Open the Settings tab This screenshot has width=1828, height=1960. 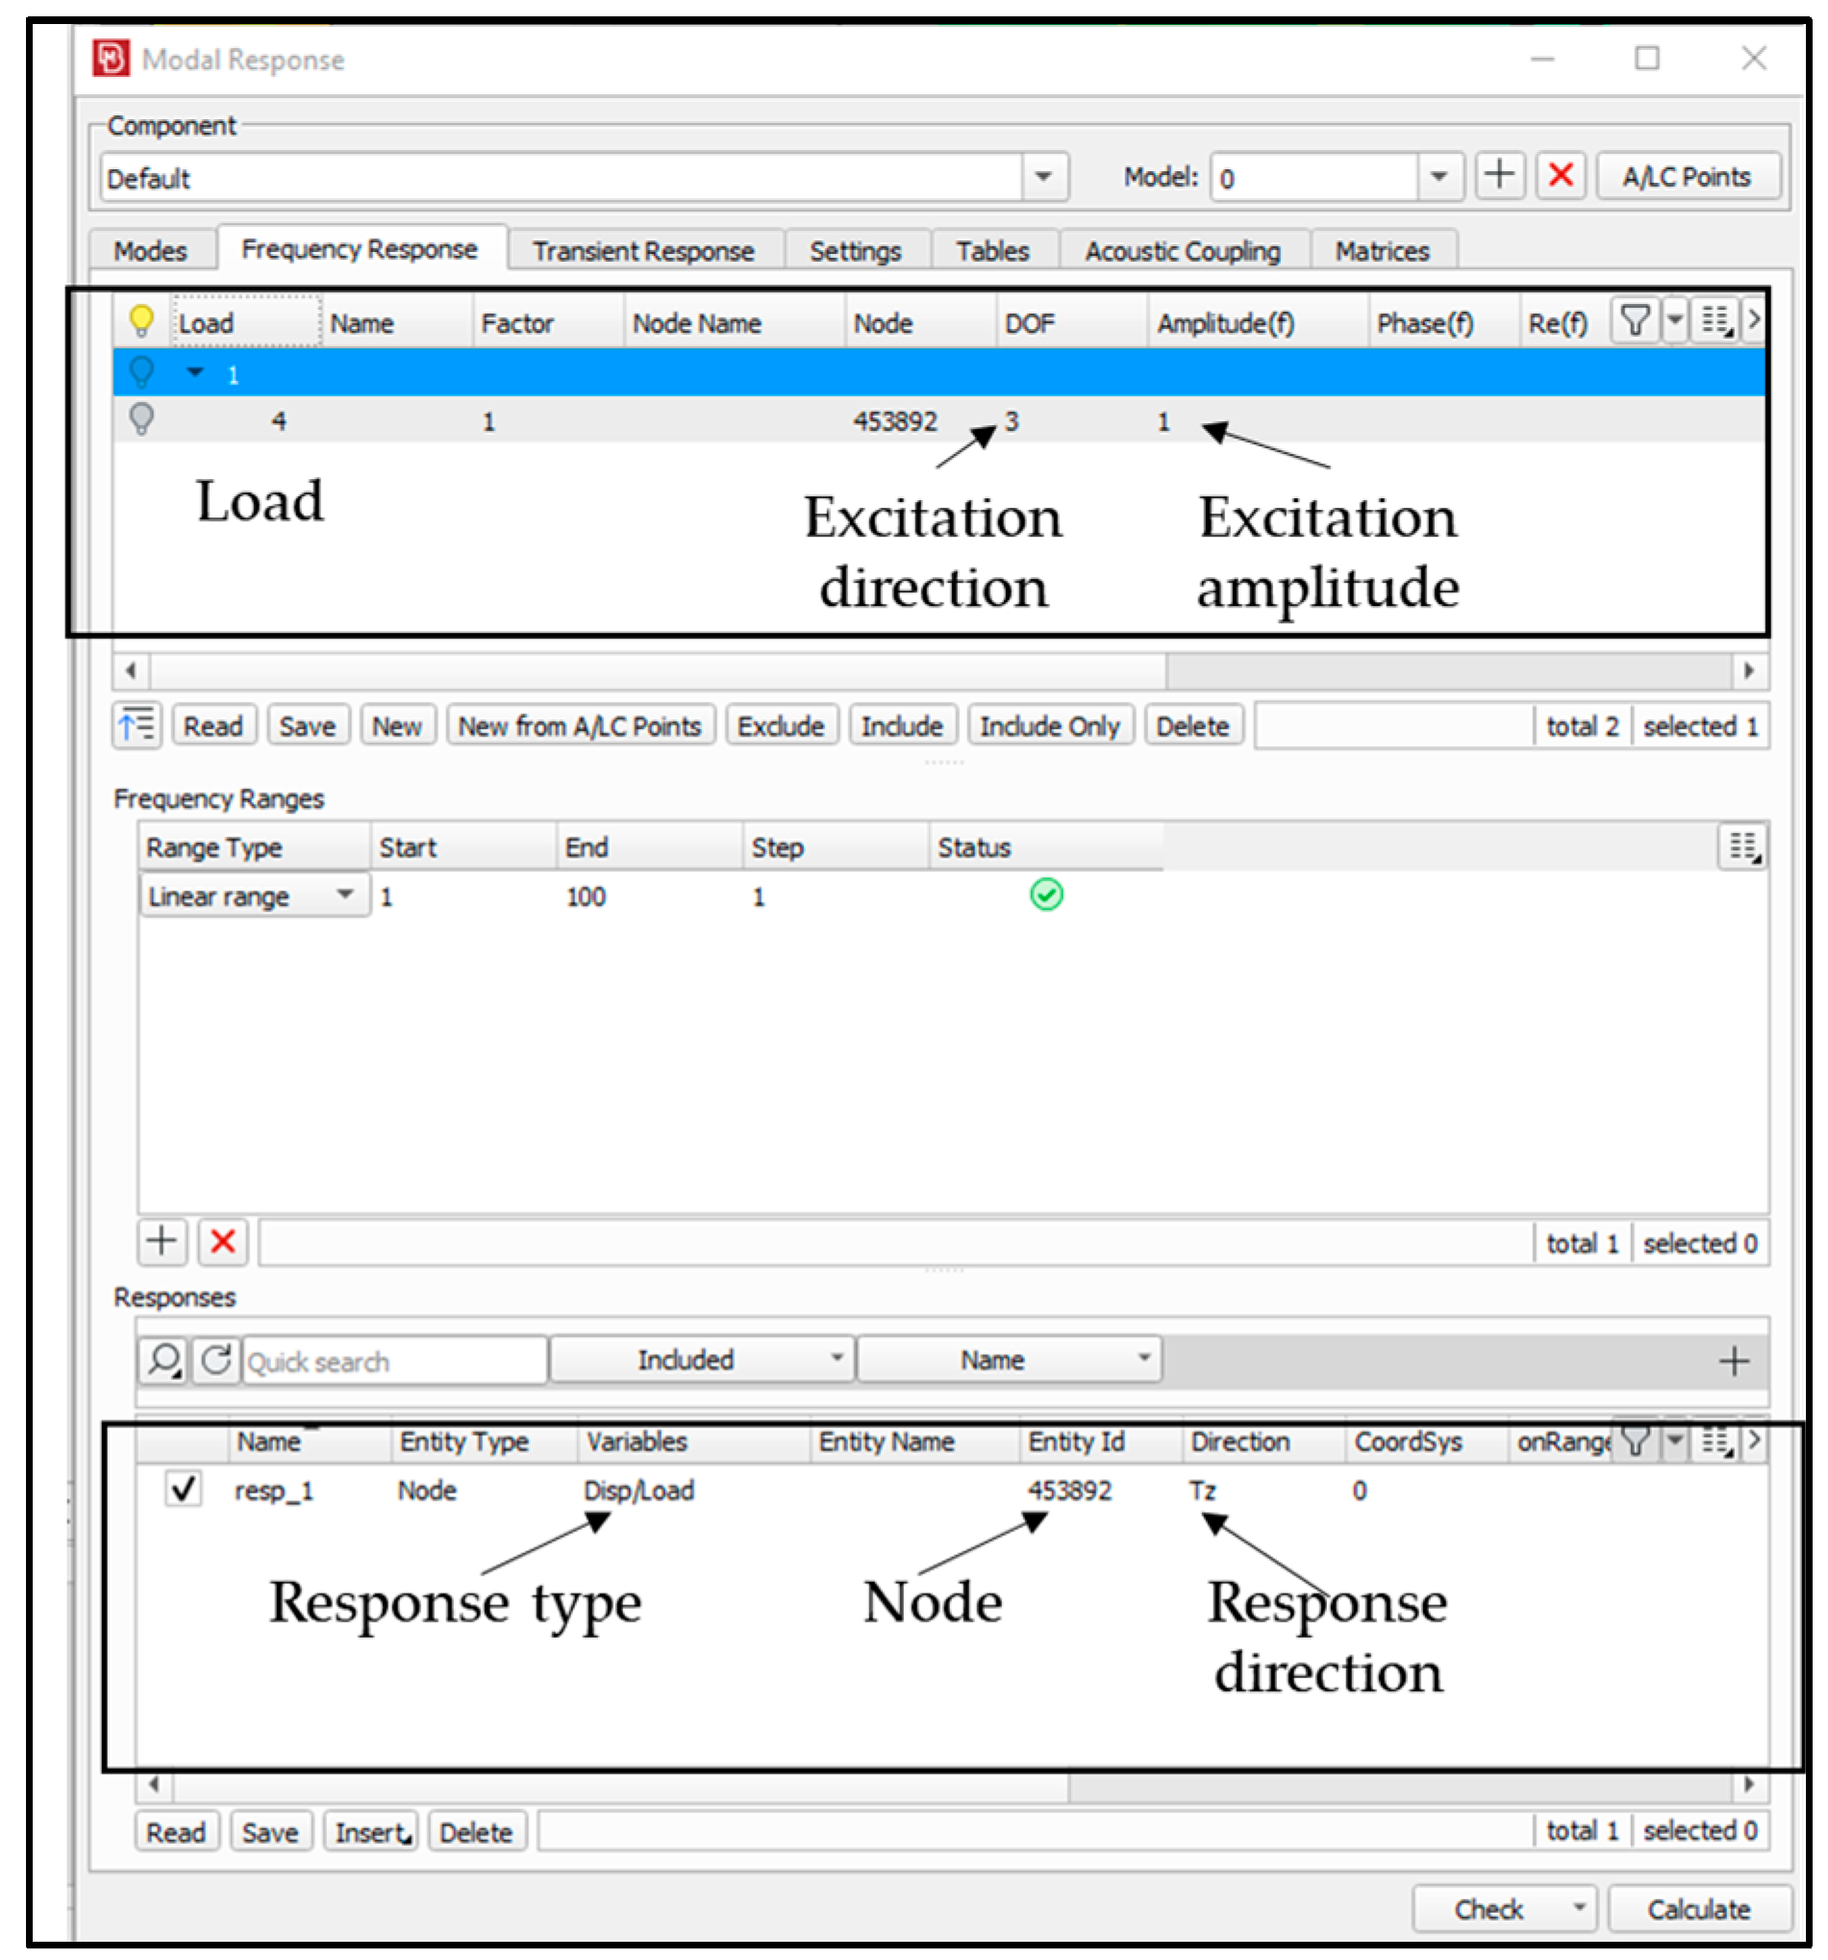click(x=855, y=250)
